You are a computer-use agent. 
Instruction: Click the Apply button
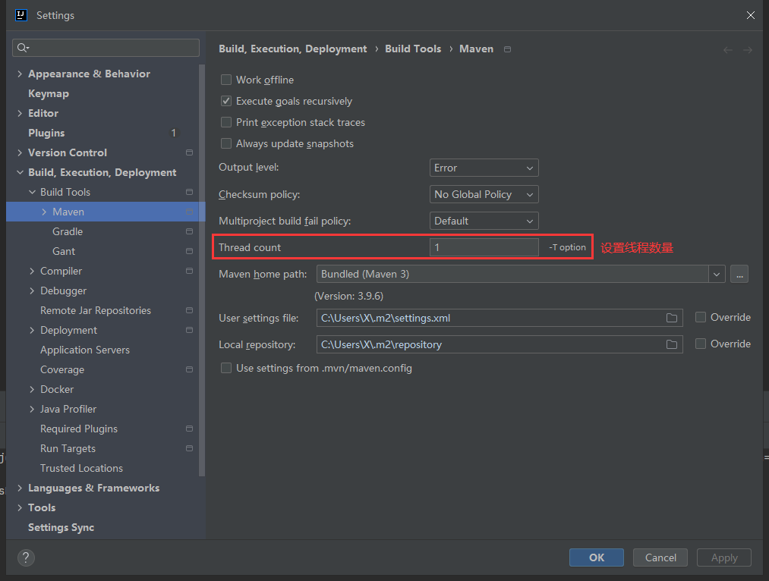(724, 557)
